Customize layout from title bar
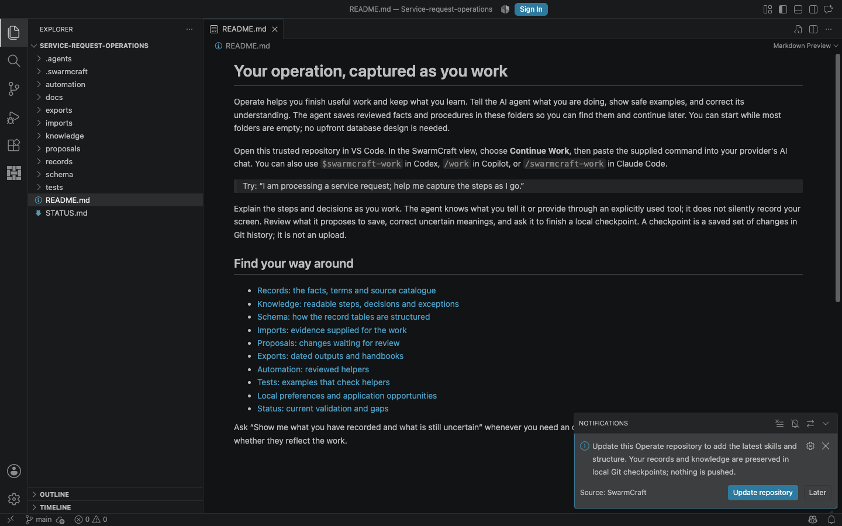 (767, 9)
